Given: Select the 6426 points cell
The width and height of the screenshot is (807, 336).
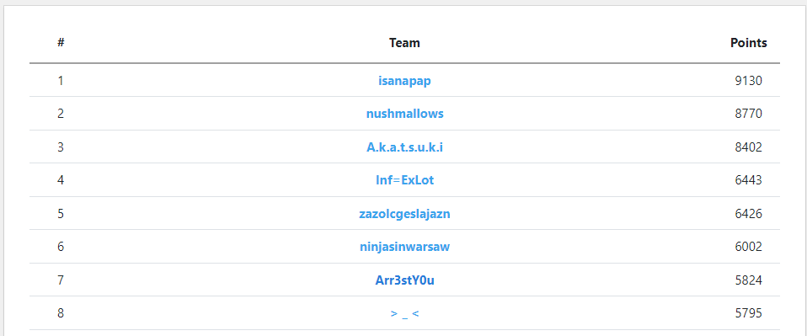Looking at the screenshot, I should click(x=748, y=214).
